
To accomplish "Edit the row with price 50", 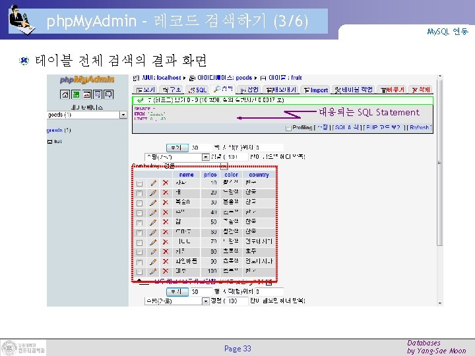I will tap(153, 222).
